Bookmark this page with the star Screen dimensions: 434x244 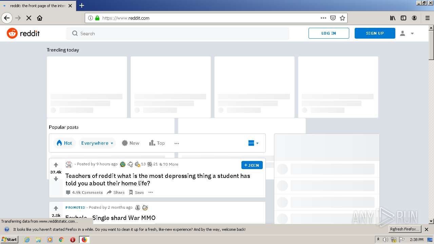pos(342,18)
